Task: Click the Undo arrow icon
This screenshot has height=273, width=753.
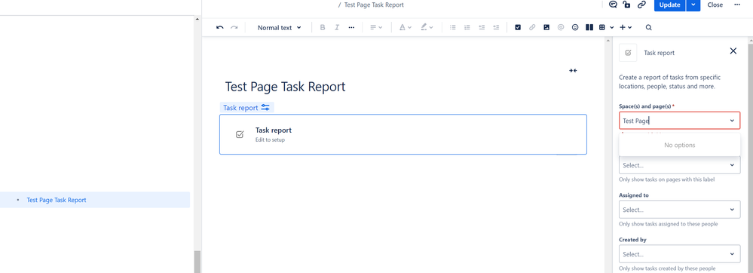Action: click(x=220, y=27)
